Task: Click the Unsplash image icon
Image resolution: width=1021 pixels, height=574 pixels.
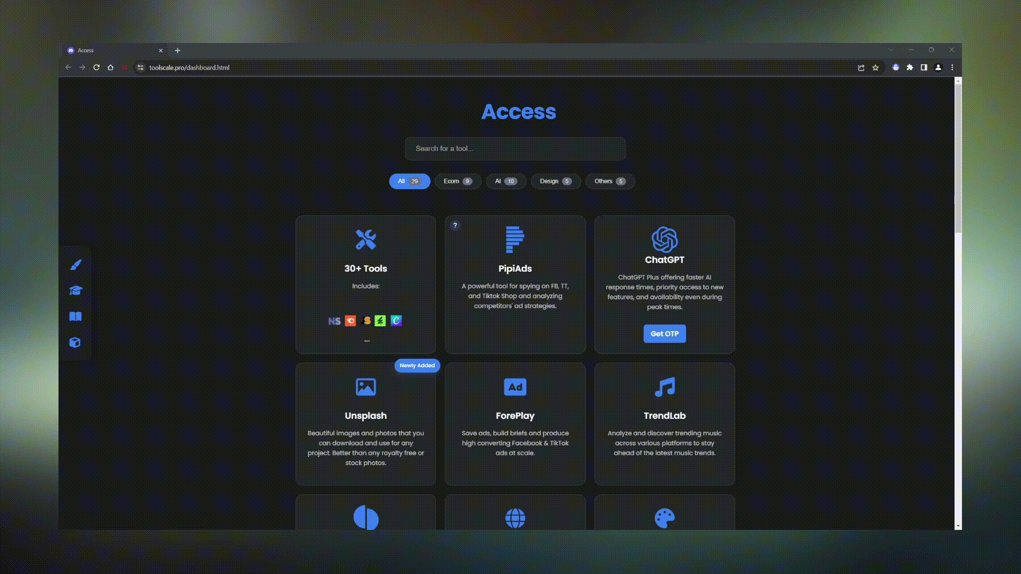Action: (365, 387)
